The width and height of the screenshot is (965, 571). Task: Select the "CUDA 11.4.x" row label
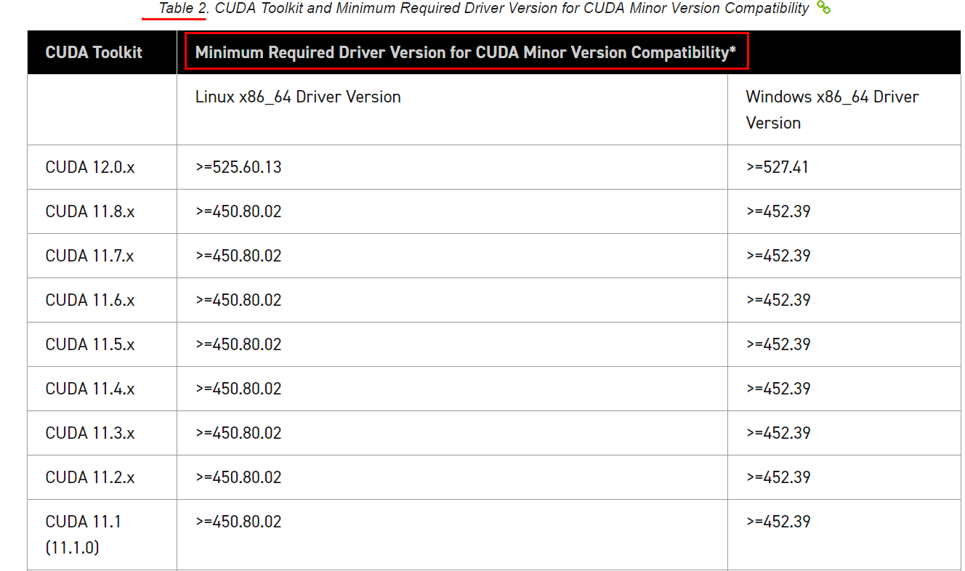point(90,389)
